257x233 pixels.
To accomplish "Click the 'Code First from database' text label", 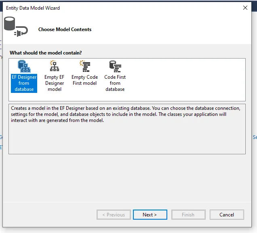I will [x=115, y=83].
